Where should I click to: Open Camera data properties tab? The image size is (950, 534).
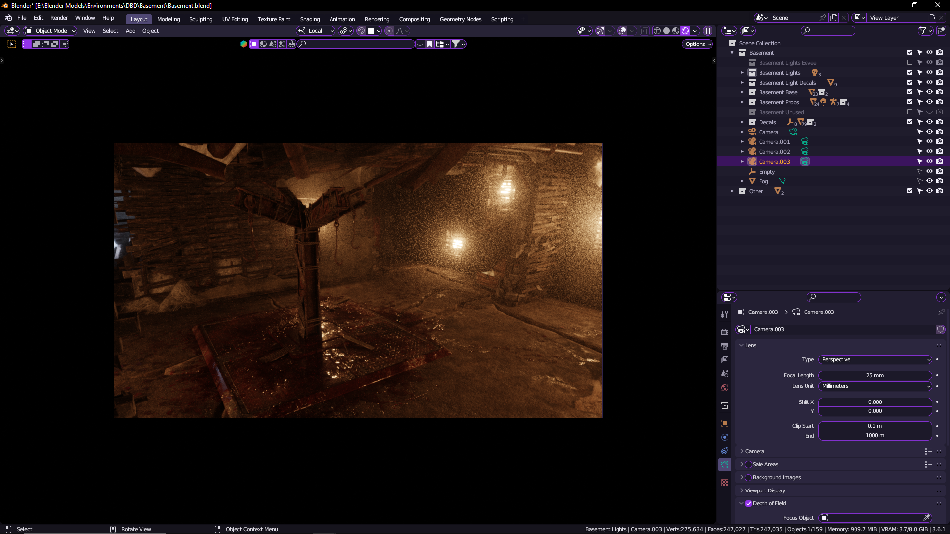click(725, 465)
